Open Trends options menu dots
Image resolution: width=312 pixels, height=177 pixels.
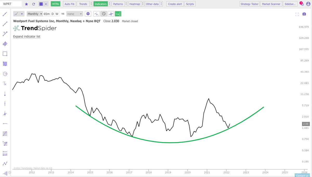91,4
